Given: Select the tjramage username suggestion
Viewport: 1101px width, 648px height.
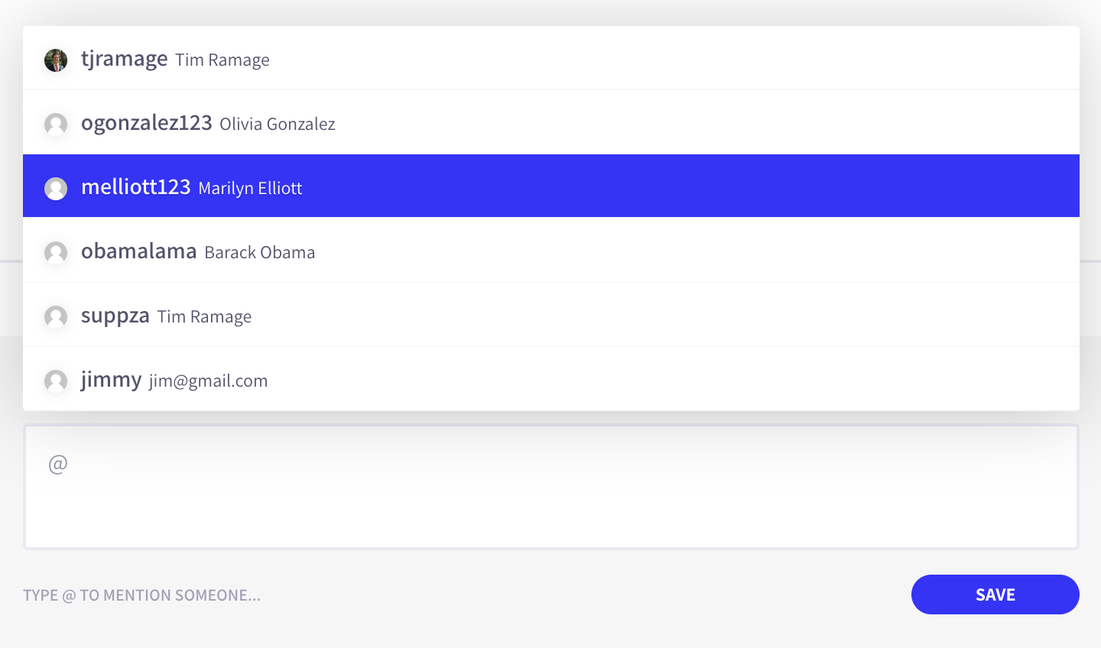Looking at the screenshot, I should 551,58.
